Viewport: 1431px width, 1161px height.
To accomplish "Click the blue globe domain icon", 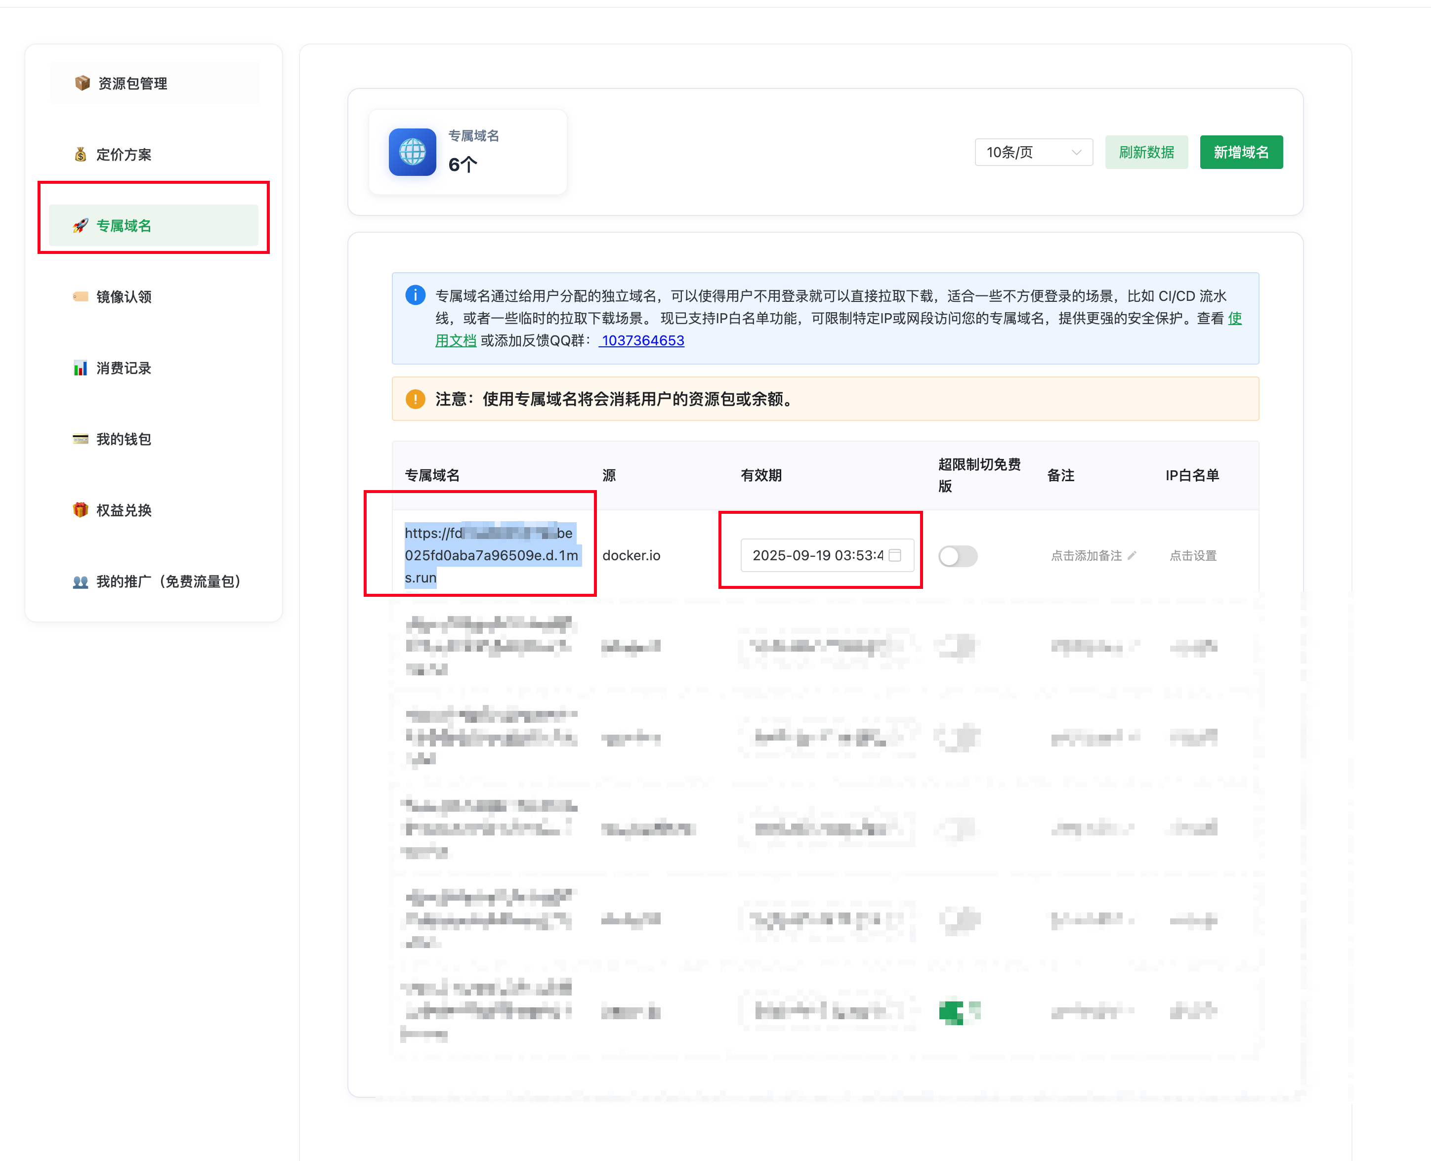I will click(x=412, y=152).
